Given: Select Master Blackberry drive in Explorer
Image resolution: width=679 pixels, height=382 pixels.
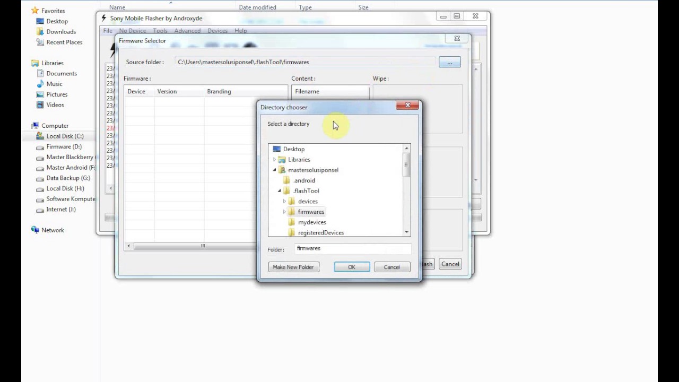Looking at the screenshot, I should [69, 157].
